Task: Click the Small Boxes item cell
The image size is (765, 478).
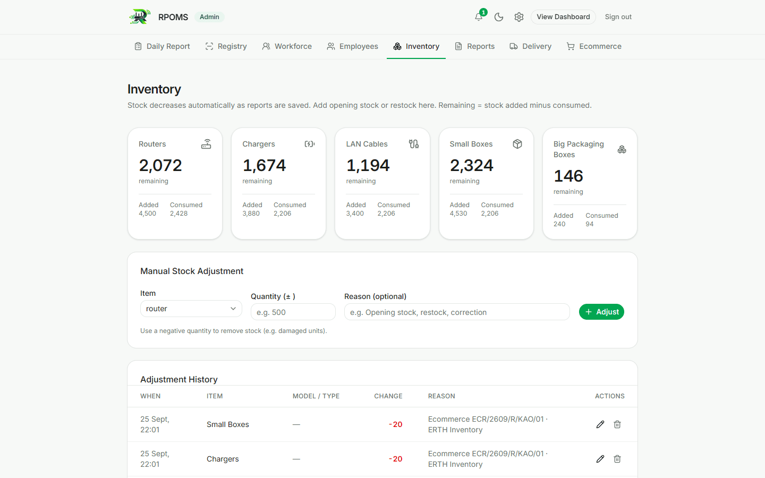Action: tap(228, 424)
